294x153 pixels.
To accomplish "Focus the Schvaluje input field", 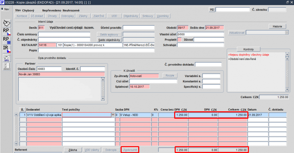I will click(200, 45).
